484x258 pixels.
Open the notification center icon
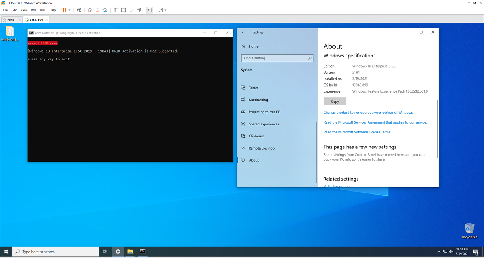tap(476, 252)
